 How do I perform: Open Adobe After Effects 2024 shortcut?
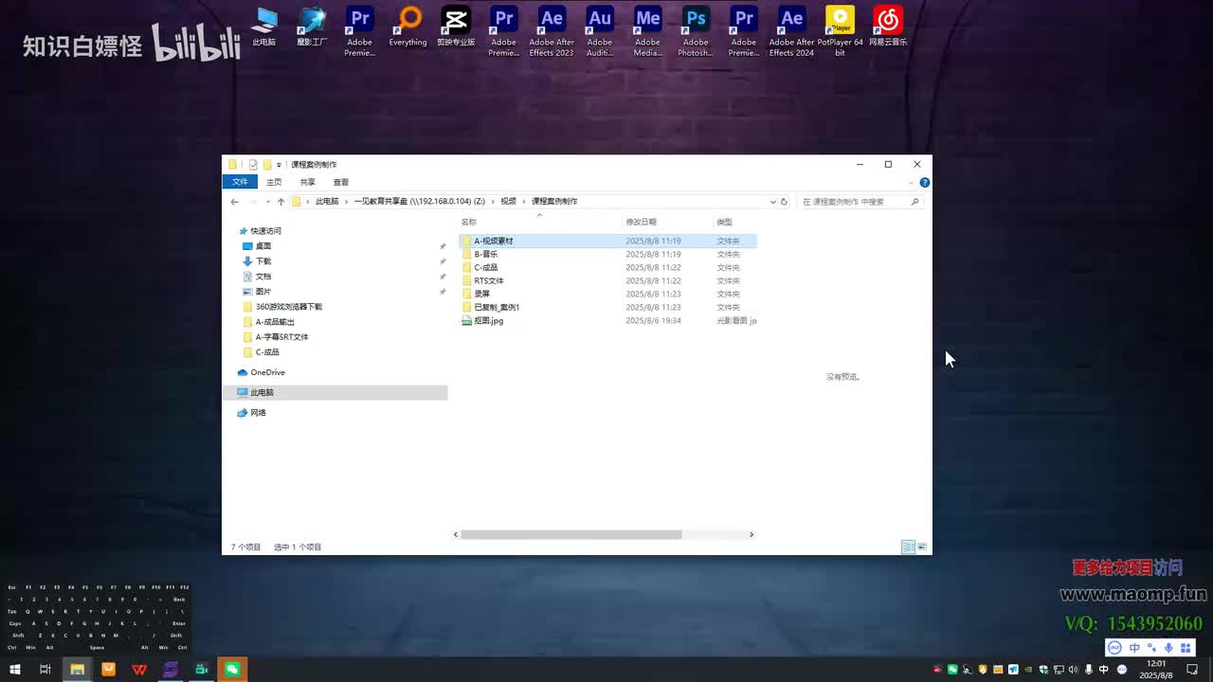791,31
